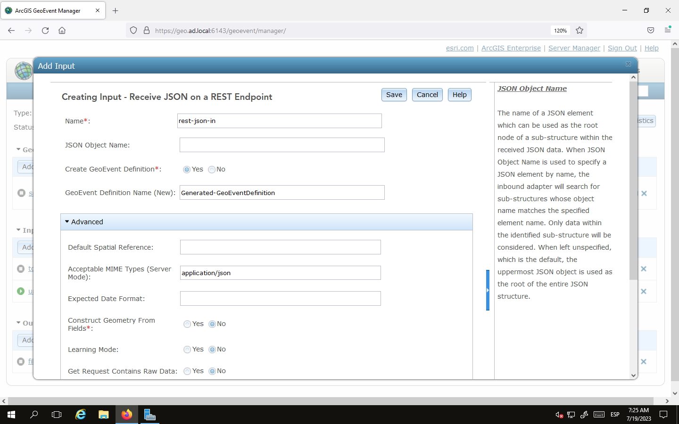Screen dimensions: 679x424
Task: Click the tracking protection shield icon
Action: click(x=133, y=30)
